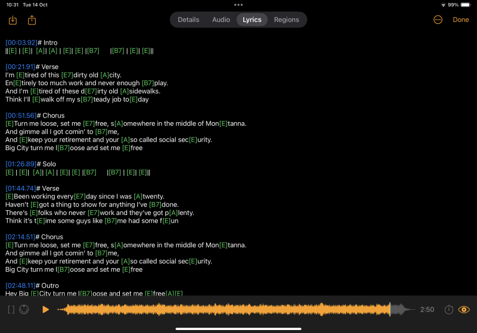Select the [01:26.89] Solo timestamp
This screenshot has height=333, width=477.
[x=21, y=164]
